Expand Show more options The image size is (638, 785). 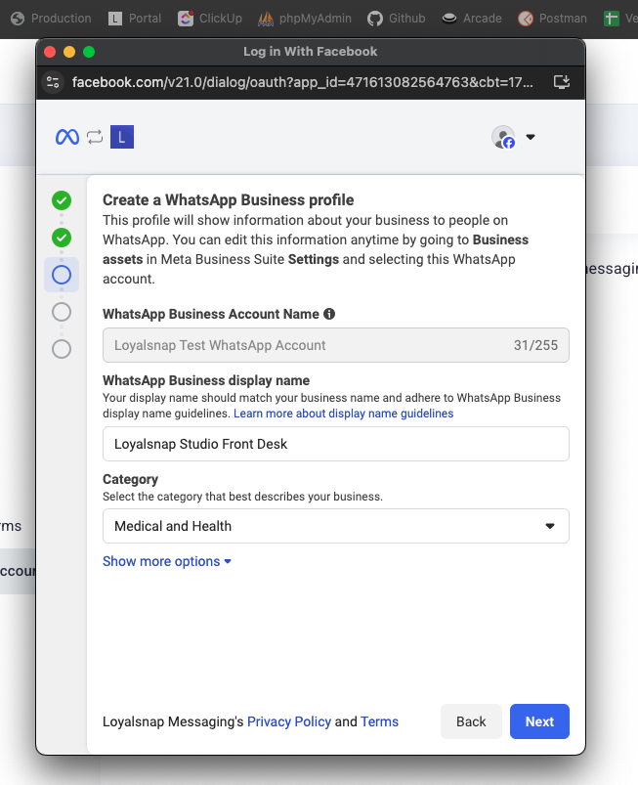167,561
